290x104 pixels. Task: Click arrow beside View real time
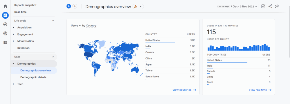tap(270, 90)
